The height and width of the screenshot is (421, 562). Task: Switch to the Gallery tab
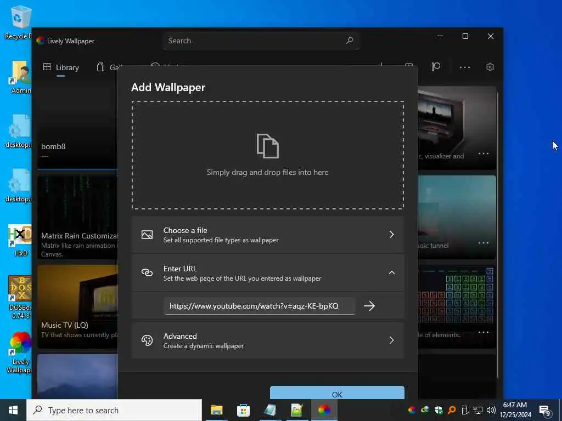(110, 67)
